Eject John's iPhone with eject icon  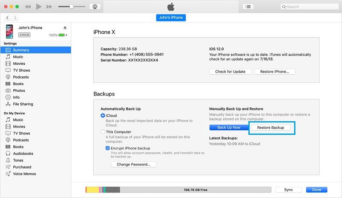coord(65,28)
